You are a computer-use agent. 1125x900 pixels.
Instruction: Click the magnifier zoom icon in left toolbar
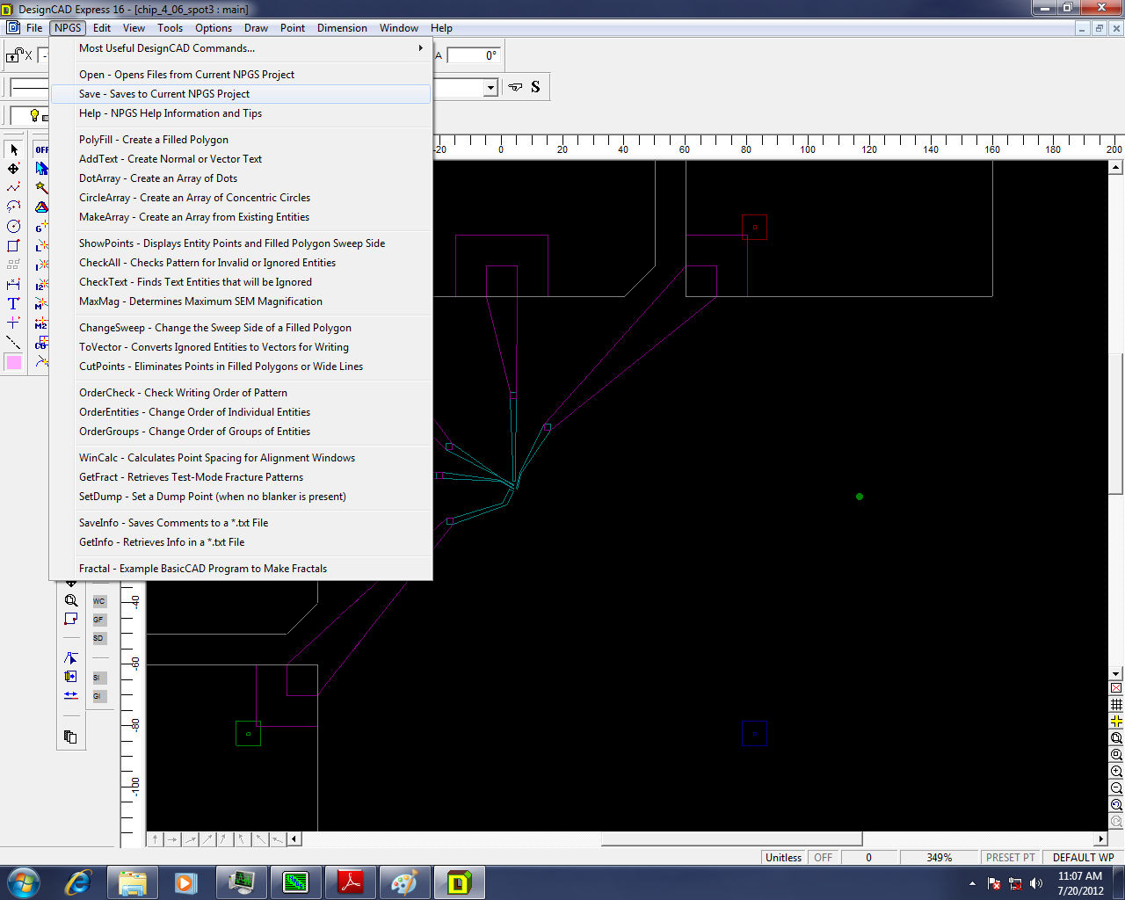pos(70,601)
